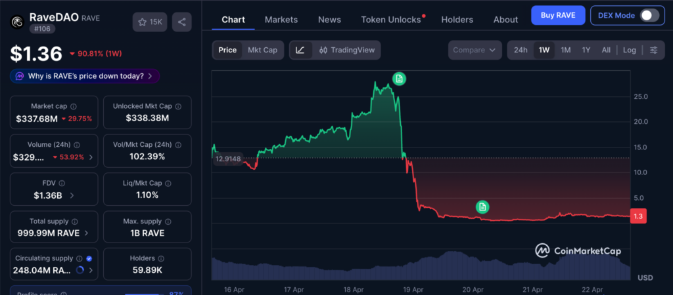Viewport: 673px width, 295px height.
Task: Click the Buy RAVE button
Action: pyautogui.click(x=558, y=15)
